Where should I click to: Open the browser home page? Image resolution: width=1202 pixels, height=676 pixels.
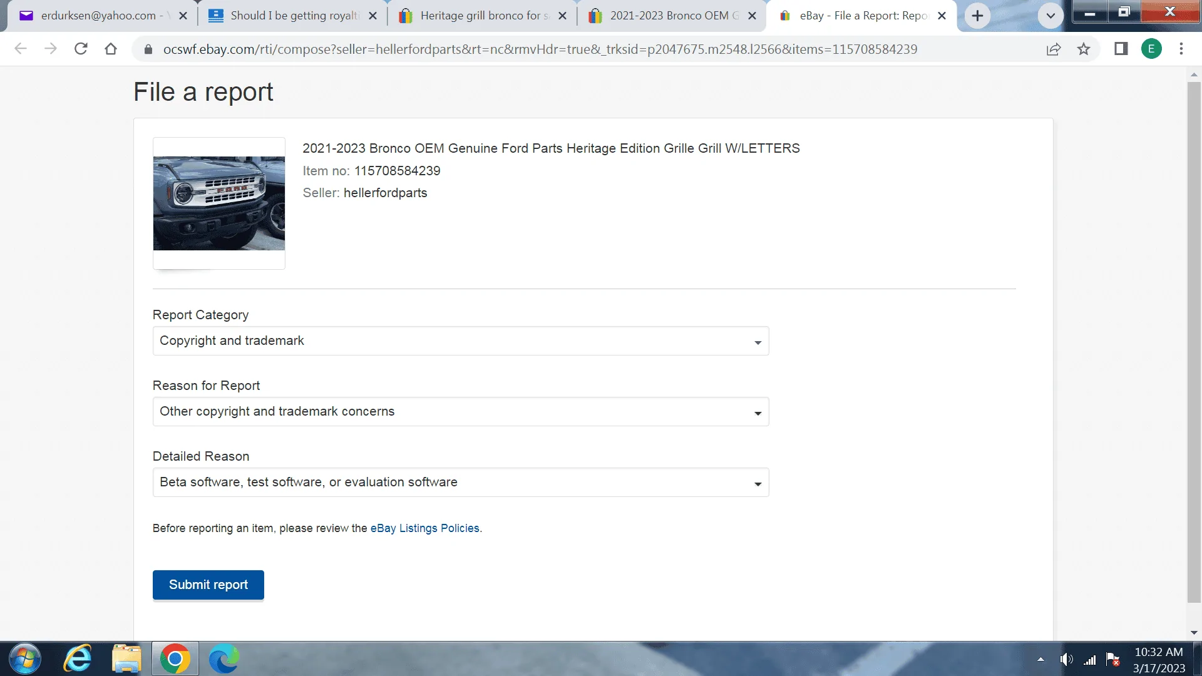pyautogui.click(x=111, y=49)
